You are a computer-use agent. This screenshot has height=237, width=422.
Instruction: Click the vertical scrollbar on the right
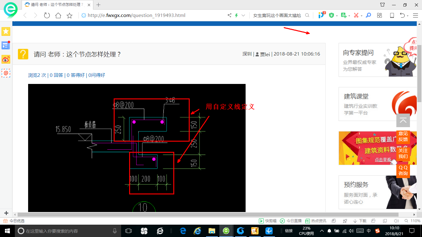click(x=419, y=73)
